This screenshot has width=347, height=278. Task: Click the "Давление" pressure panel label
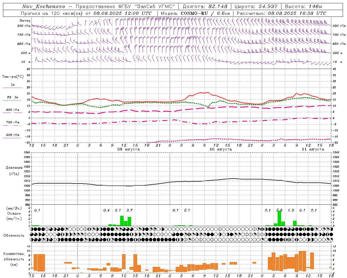(14, 168)
